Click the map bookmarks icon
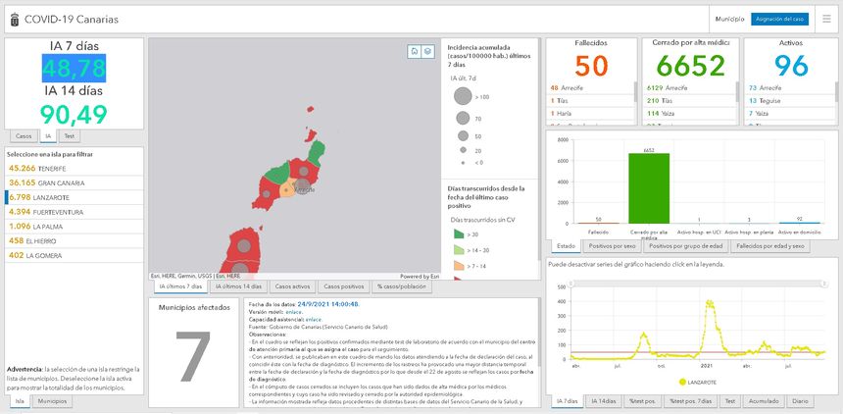Image resolution: width=843 pixels, height=414 pixels. click(x=415, y=51)
